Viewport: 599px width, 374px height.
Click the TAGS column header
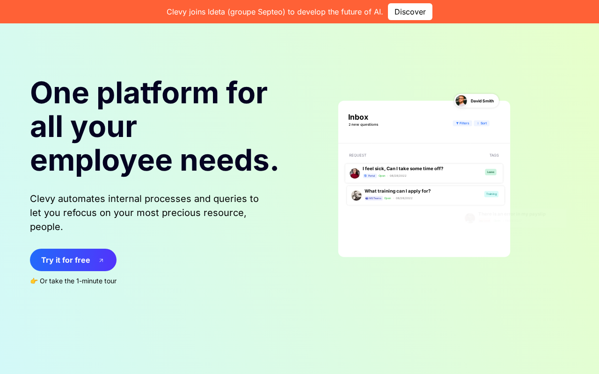point(494,155)
